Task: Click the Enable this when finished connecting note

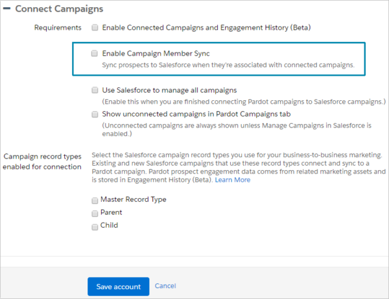Action: click(x=244, y=102)
